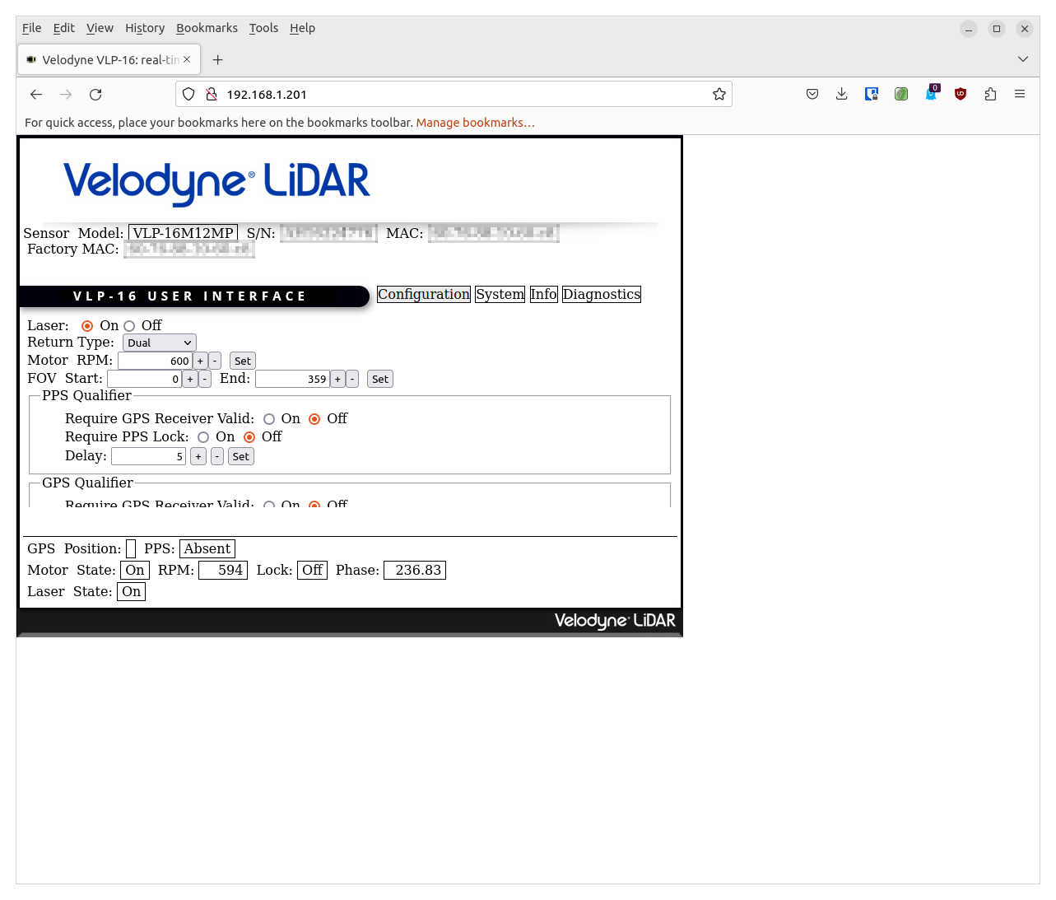Screen dimensions: 1056x900
Task: Open the Firefox hamburger application menu
Action: (x=1020, y=94)
